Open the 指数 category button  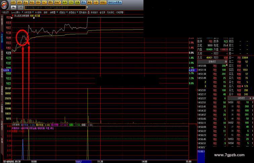(19, 2)
